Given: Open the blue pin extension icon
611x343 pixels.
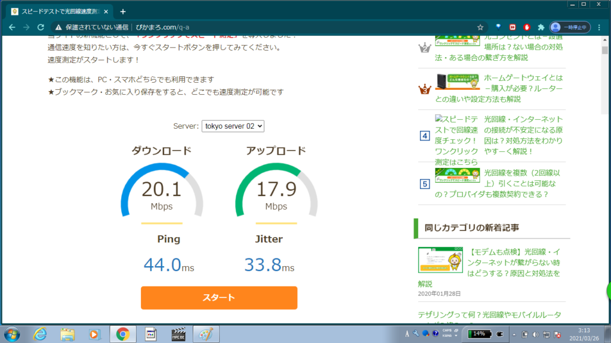Looking at the screenshot, I should pyautogui.click(x=498, y=27).
